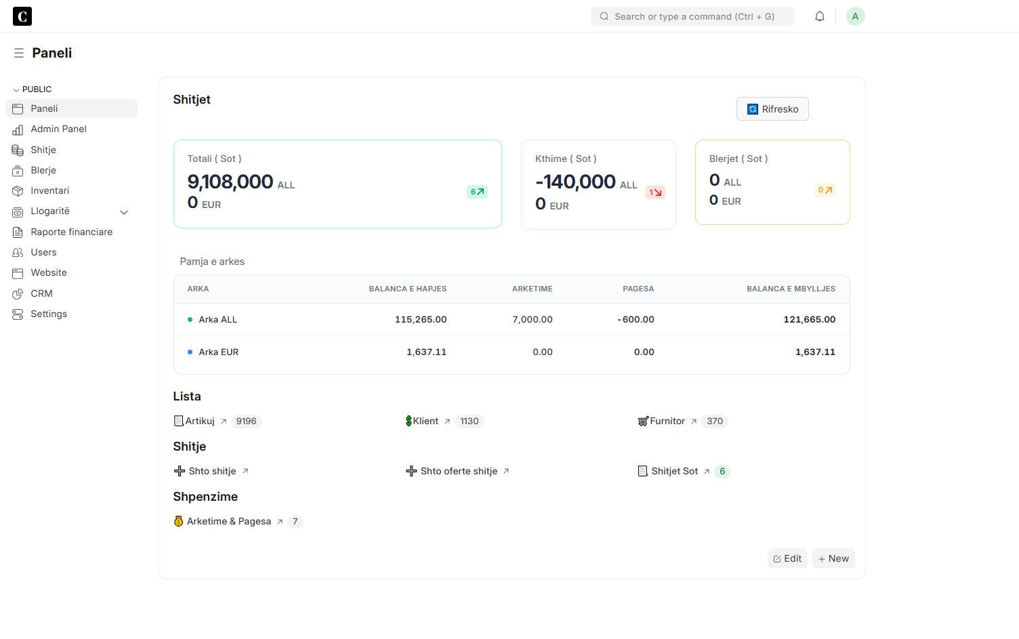Open Settings from the sidebar
Viewport: 1019px width, 639px height.
coord(48,314)
